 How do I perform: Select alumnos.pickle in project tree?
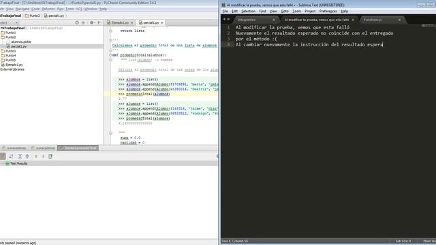click(x=18, y=42)
